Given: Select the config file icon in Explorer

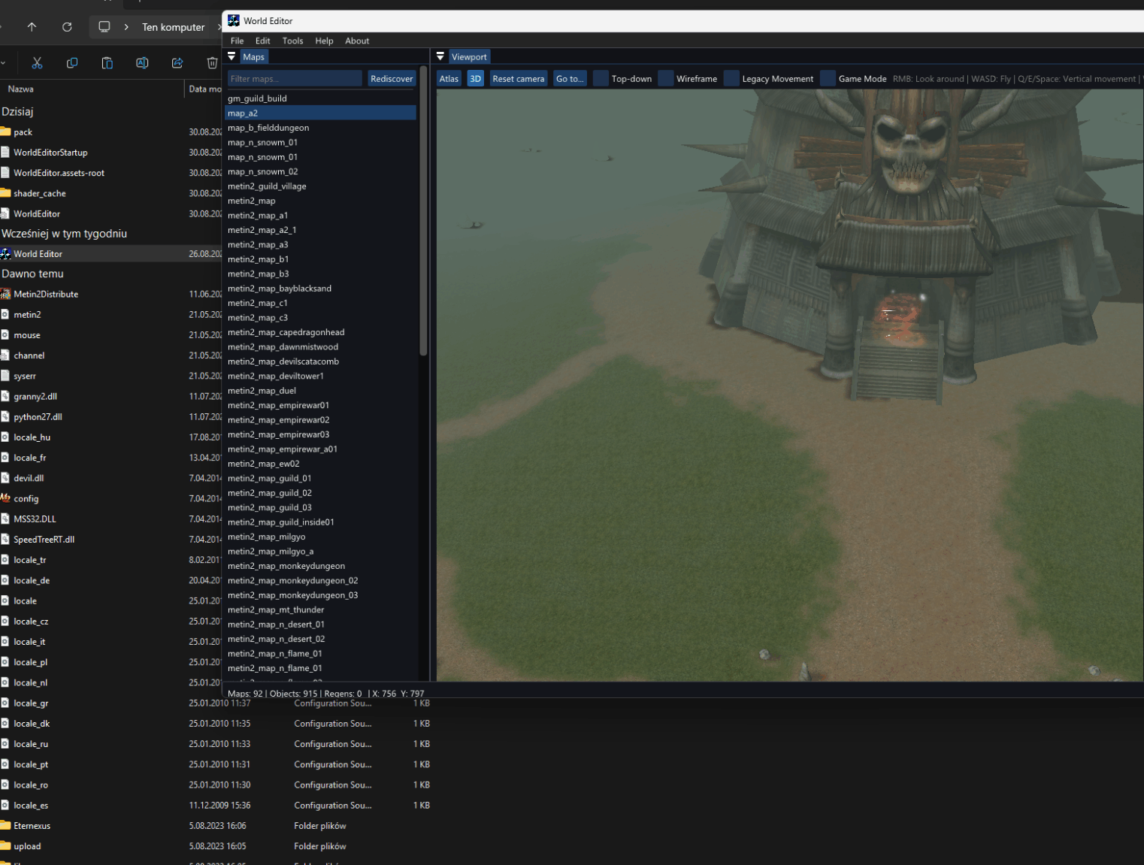Looking at the screenshot, I should tap(6, 498).
